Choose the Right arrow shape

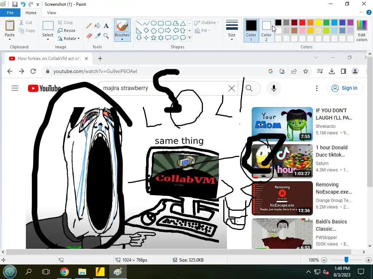pyautogui.click(x=168, y=31)
